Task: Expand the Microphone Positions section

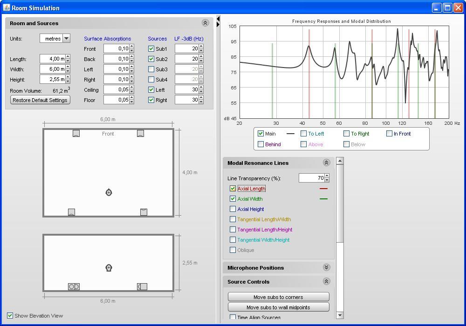Action: click(326, 268)
